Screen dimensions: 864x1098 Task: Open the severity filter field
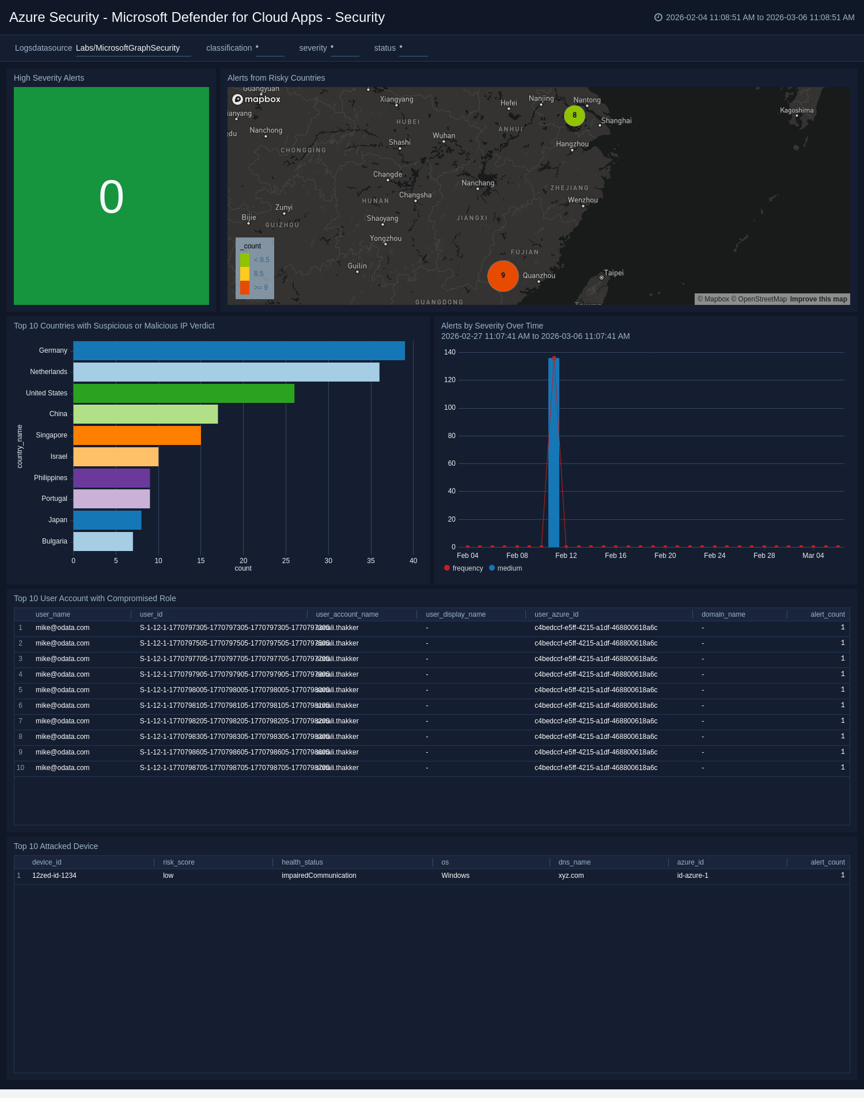click(344, 48)
